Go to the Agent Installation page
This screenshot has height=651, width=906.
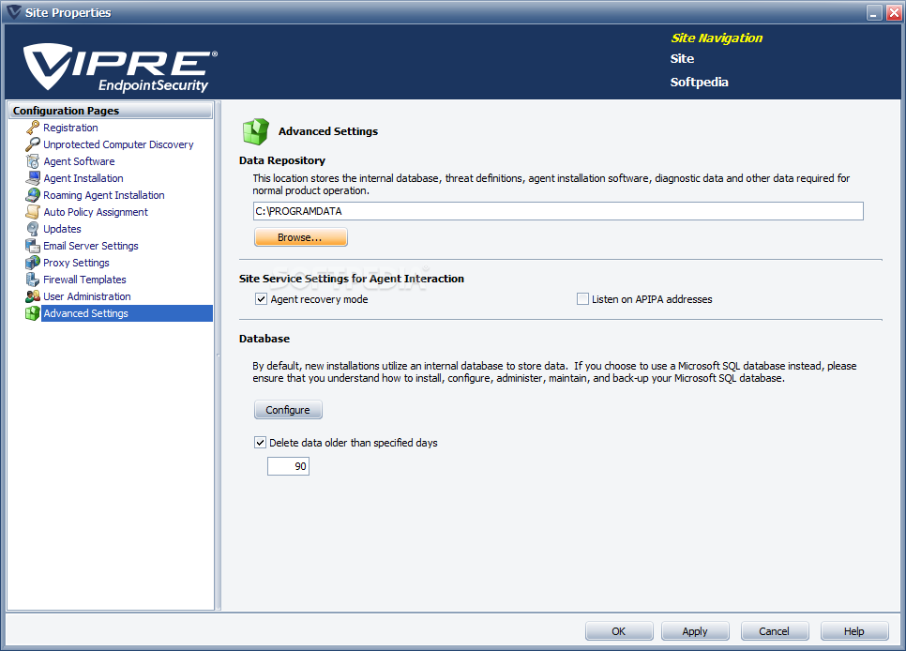pyautogui.click(x=83, y=178)
